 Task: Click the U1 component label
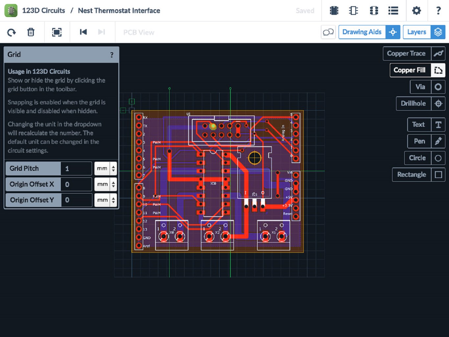(x=188, y=114)
